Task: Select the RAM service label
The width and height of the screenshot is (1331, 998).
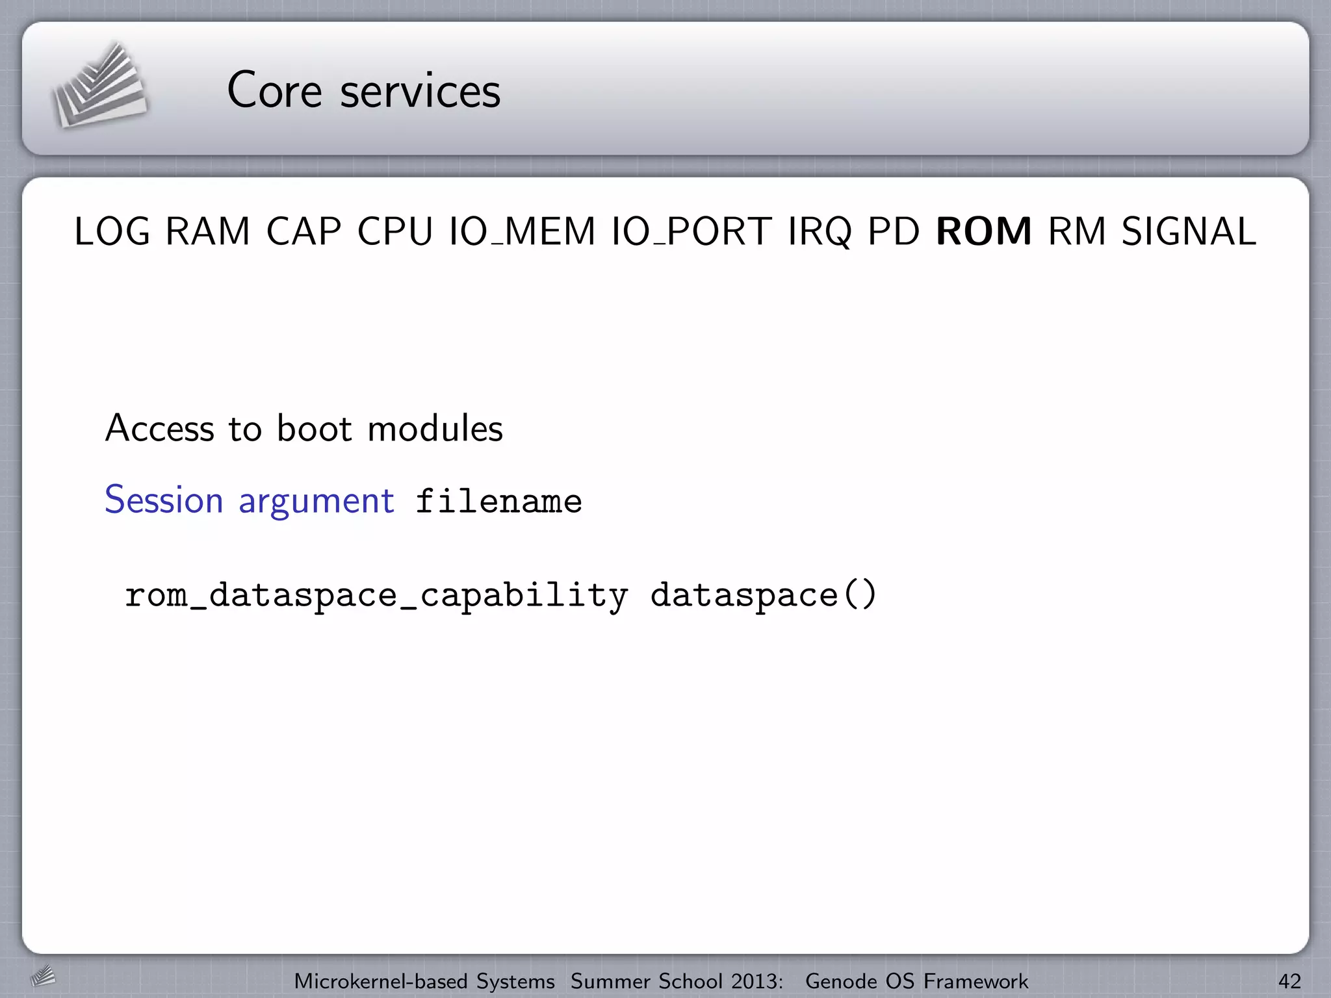Action: click(208, 232)
